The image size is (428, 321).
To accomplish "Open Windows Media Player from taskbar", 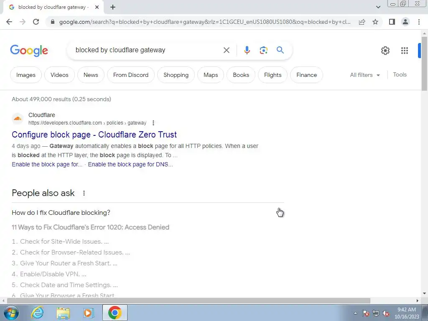I will tap(88, 313).
